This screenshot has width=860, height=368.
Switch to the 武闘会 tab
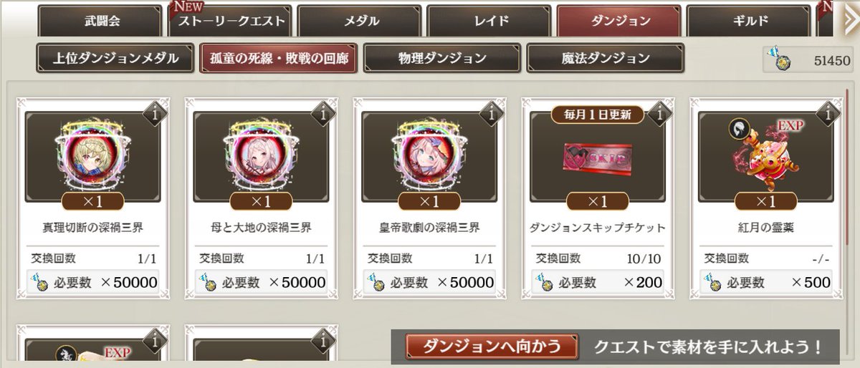pos(100,21)
